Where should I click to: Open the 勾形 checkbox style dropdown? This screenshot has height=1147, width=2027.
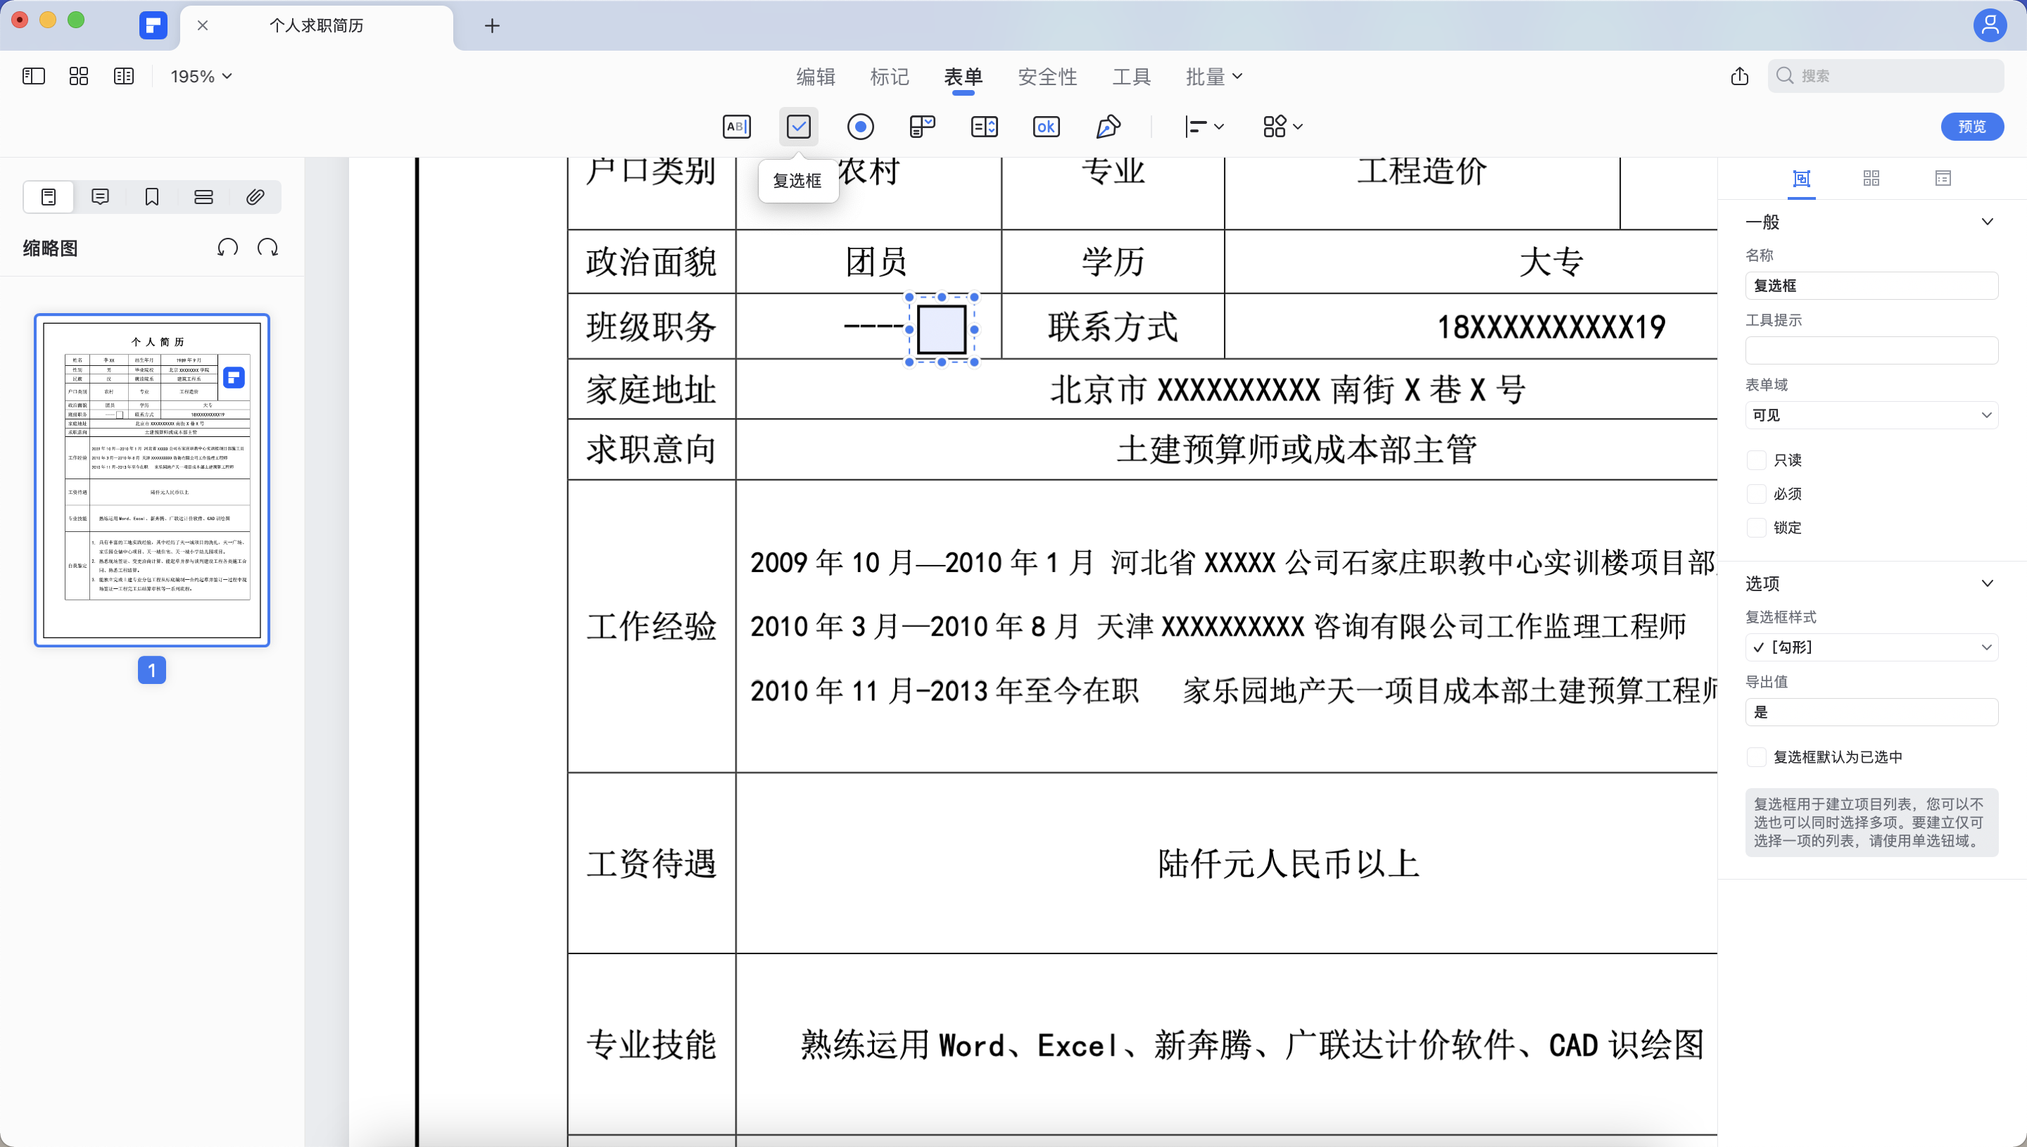click(1871, 647)
